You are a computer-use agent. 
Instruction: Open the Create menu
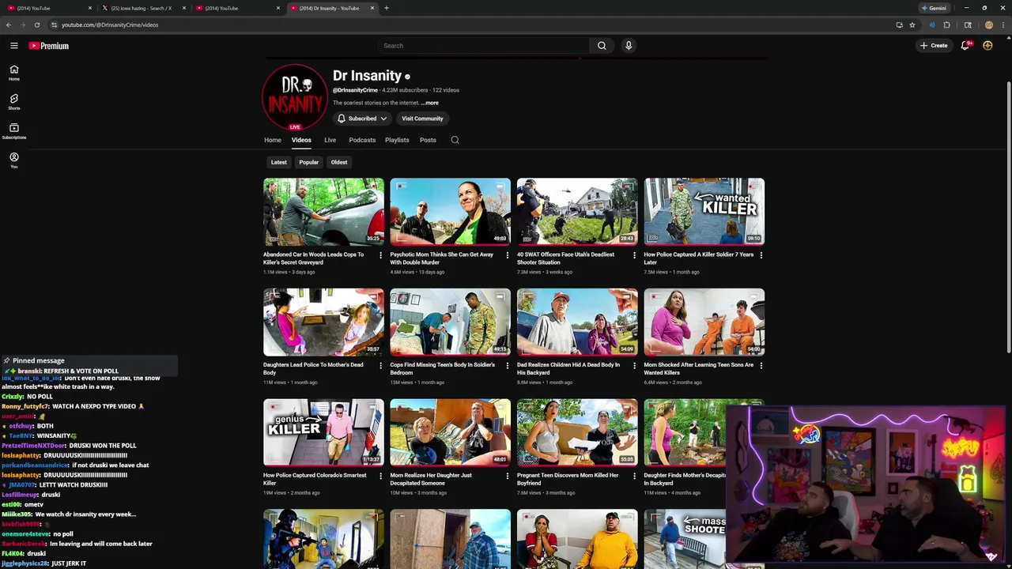tap(934, 46)
